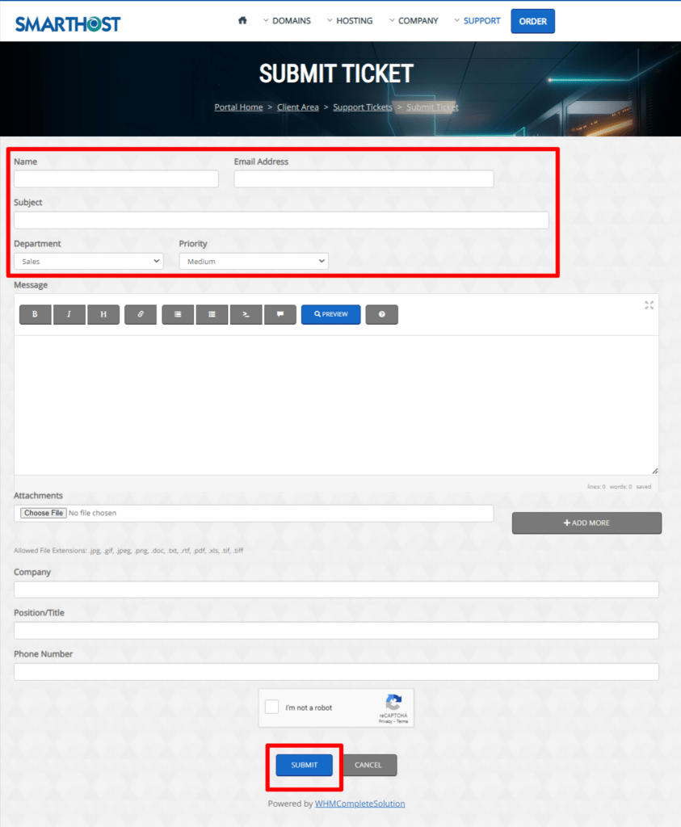
Task: Apply italic formatting to the message
Action: (69, 314)
